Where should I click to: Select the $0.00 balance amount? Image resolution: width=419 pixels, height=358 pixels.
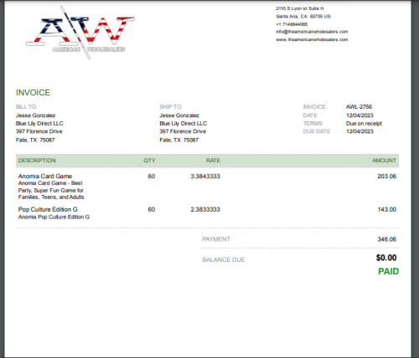(x=386, y=258)
